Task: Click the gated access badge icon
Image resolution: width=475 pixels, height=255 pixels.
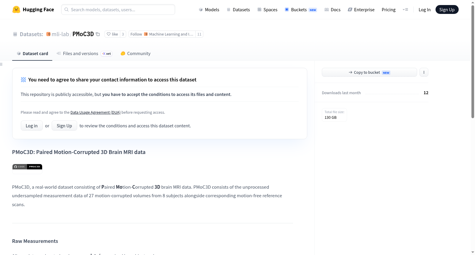Action: pos(23,80)
